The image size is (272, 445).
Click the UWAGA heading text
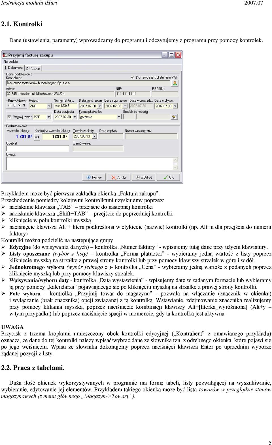tap(12, 327)
